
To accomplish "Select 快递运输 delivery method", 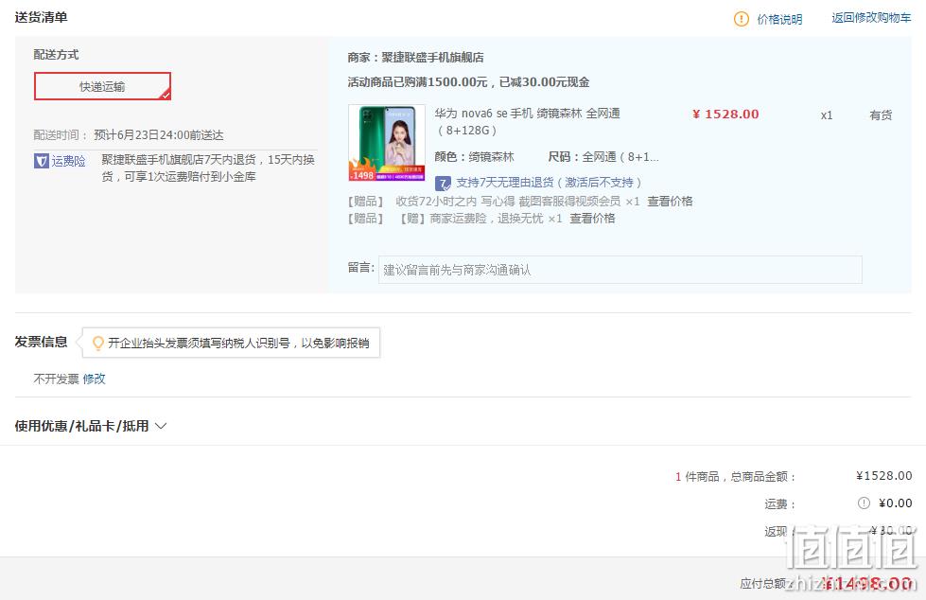I will coord(102,86).
